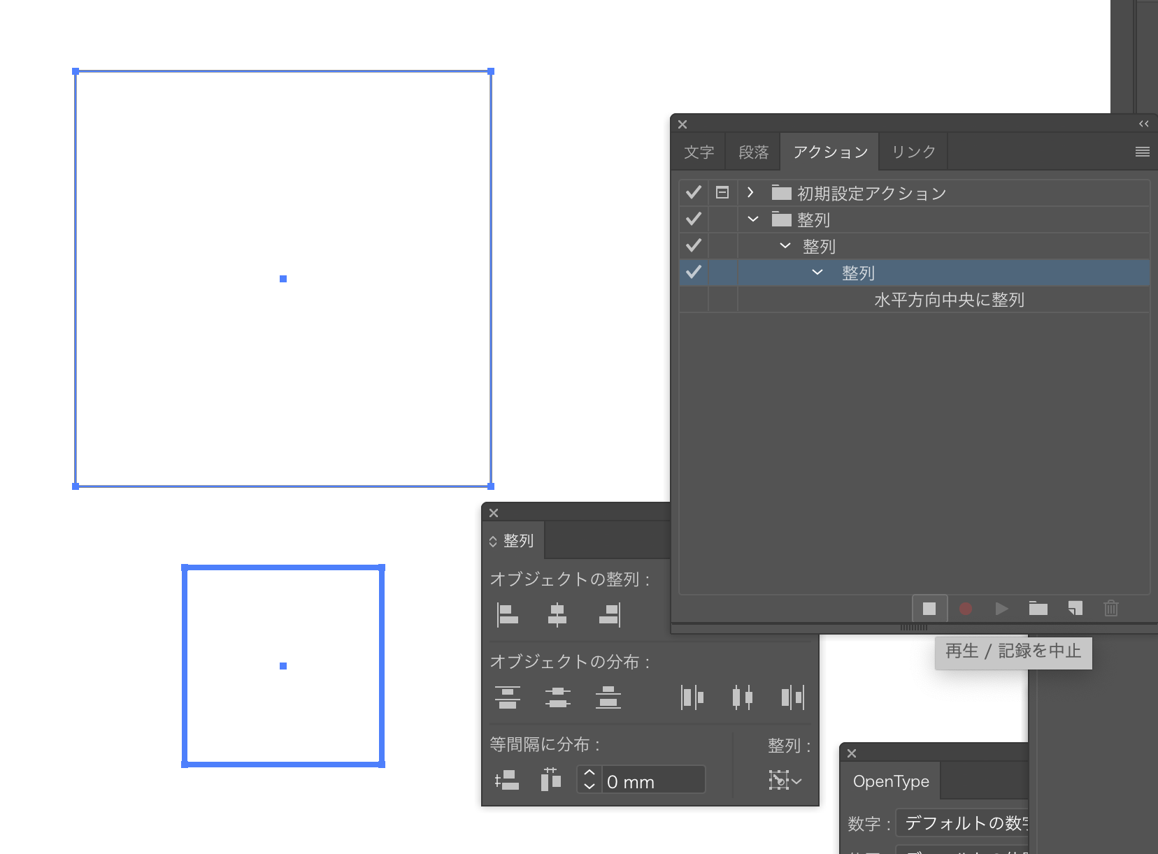The image size is (1158, 854).
Task: Select the 水平方向中央に整列 action step
Action: pyautogui.click(x=948, y=300)
